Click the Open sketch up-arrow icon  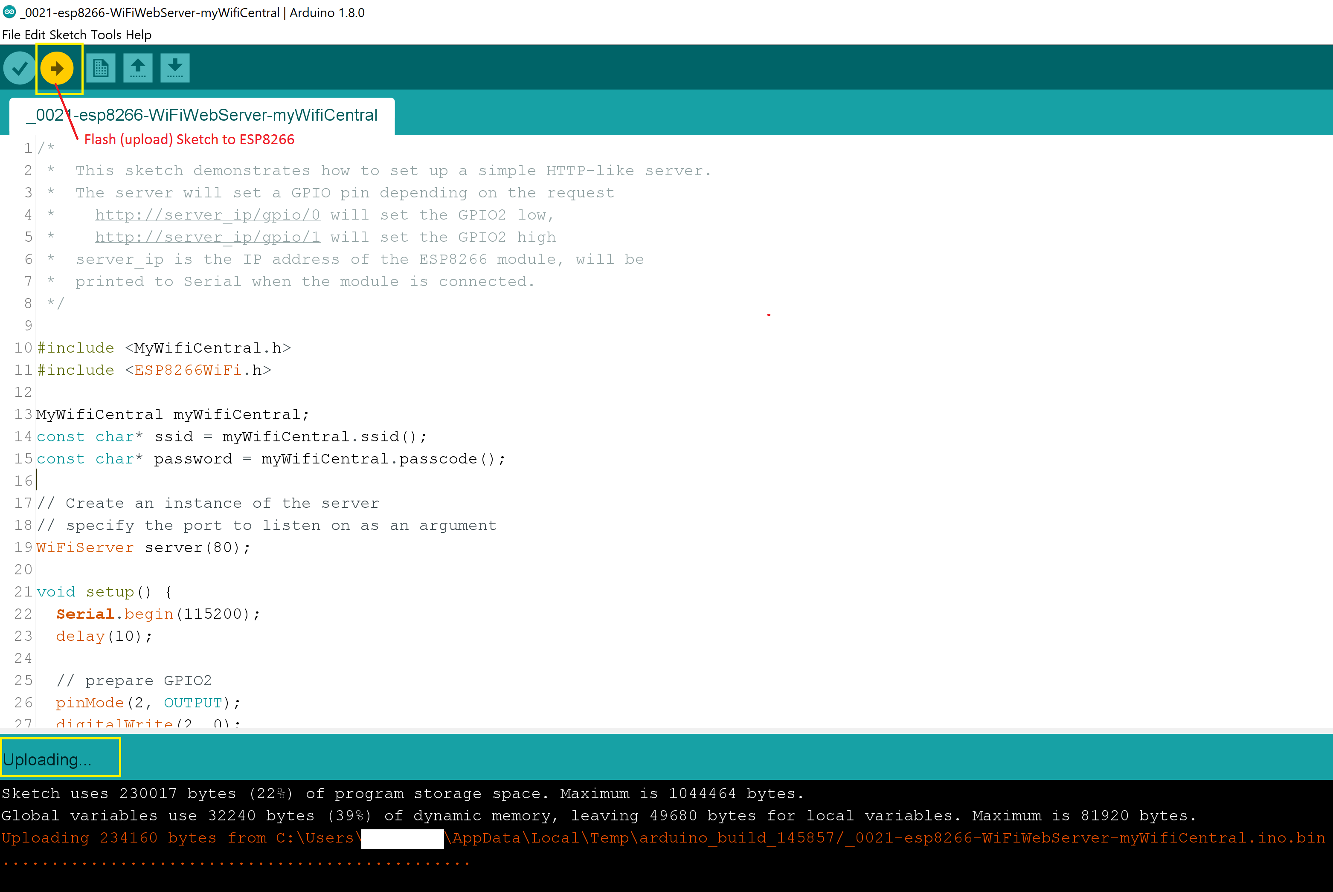pyautogui.click(x=138, y=68)
